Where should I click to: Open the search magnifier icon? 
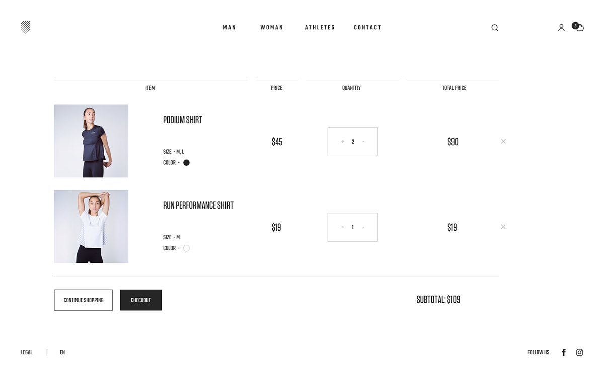(495, 28)
